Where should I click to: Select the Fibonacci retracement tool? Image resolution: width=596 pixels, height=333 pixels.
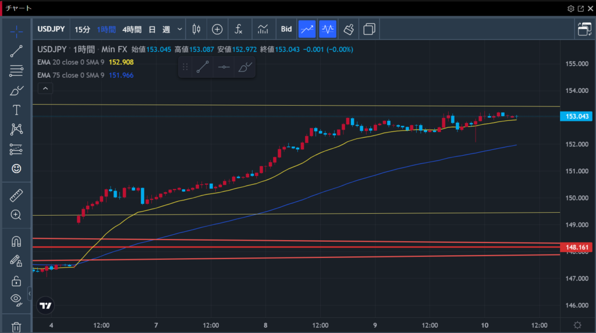coord(16,71)
